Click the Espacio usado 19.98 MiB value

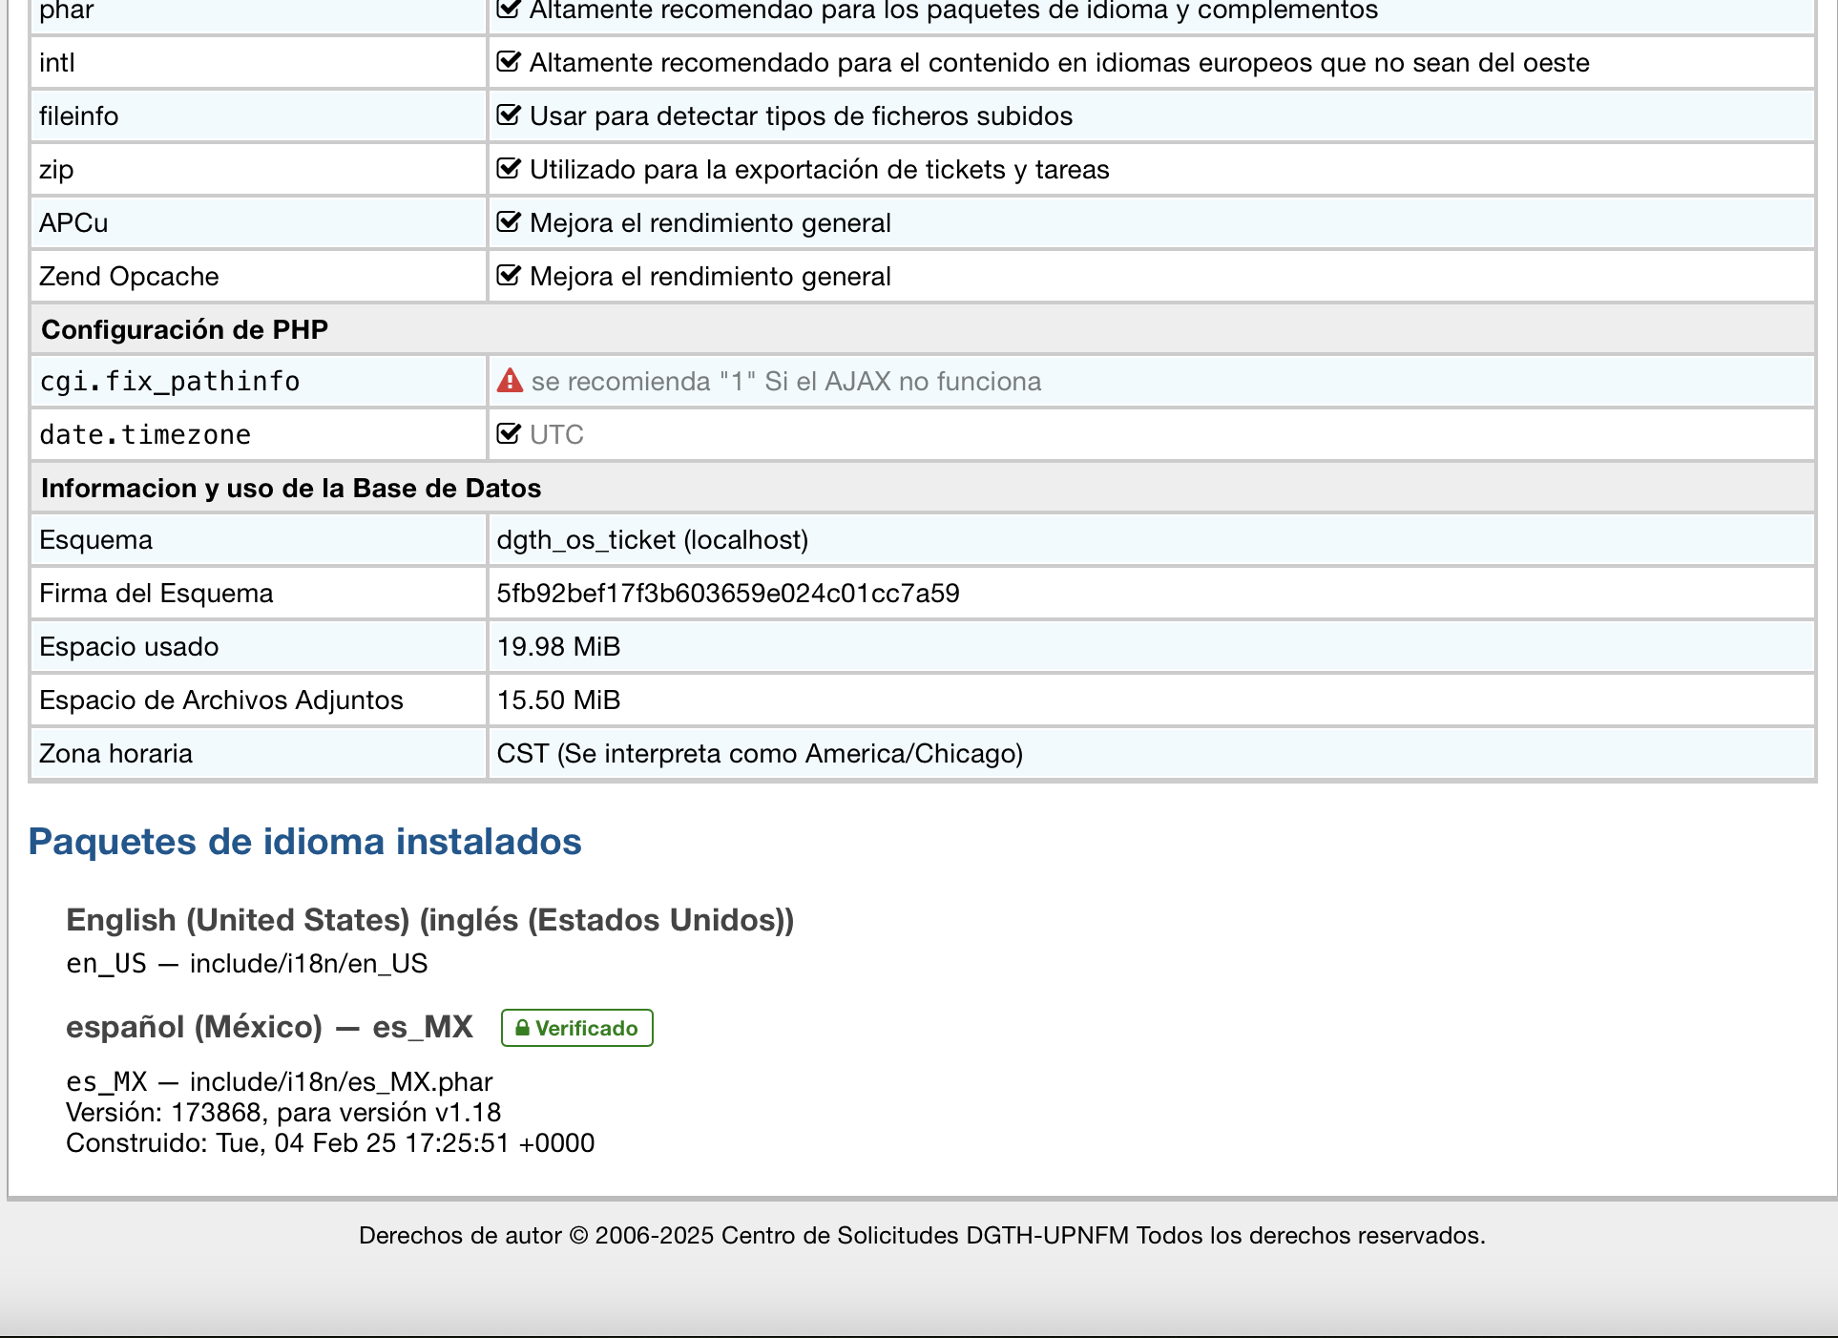coord(558,647)
